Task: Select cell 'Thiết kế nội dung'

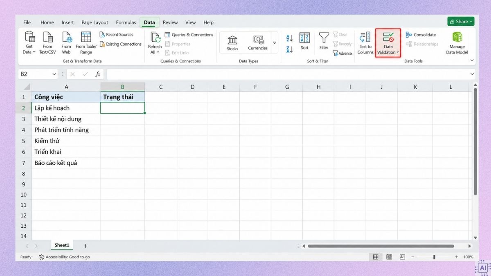Action: 66,119
